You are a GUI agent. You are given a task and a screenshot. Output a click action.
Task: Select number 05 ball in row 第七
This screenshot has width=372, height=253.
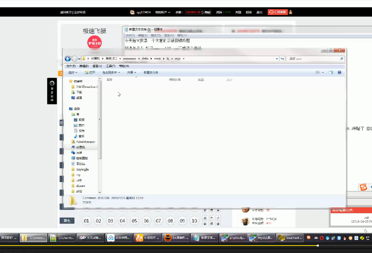[x=134, y=221]
